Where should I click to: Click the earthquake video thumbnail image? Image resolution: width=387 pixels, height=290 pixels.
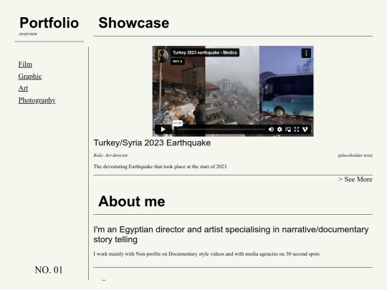pos(233,91)
